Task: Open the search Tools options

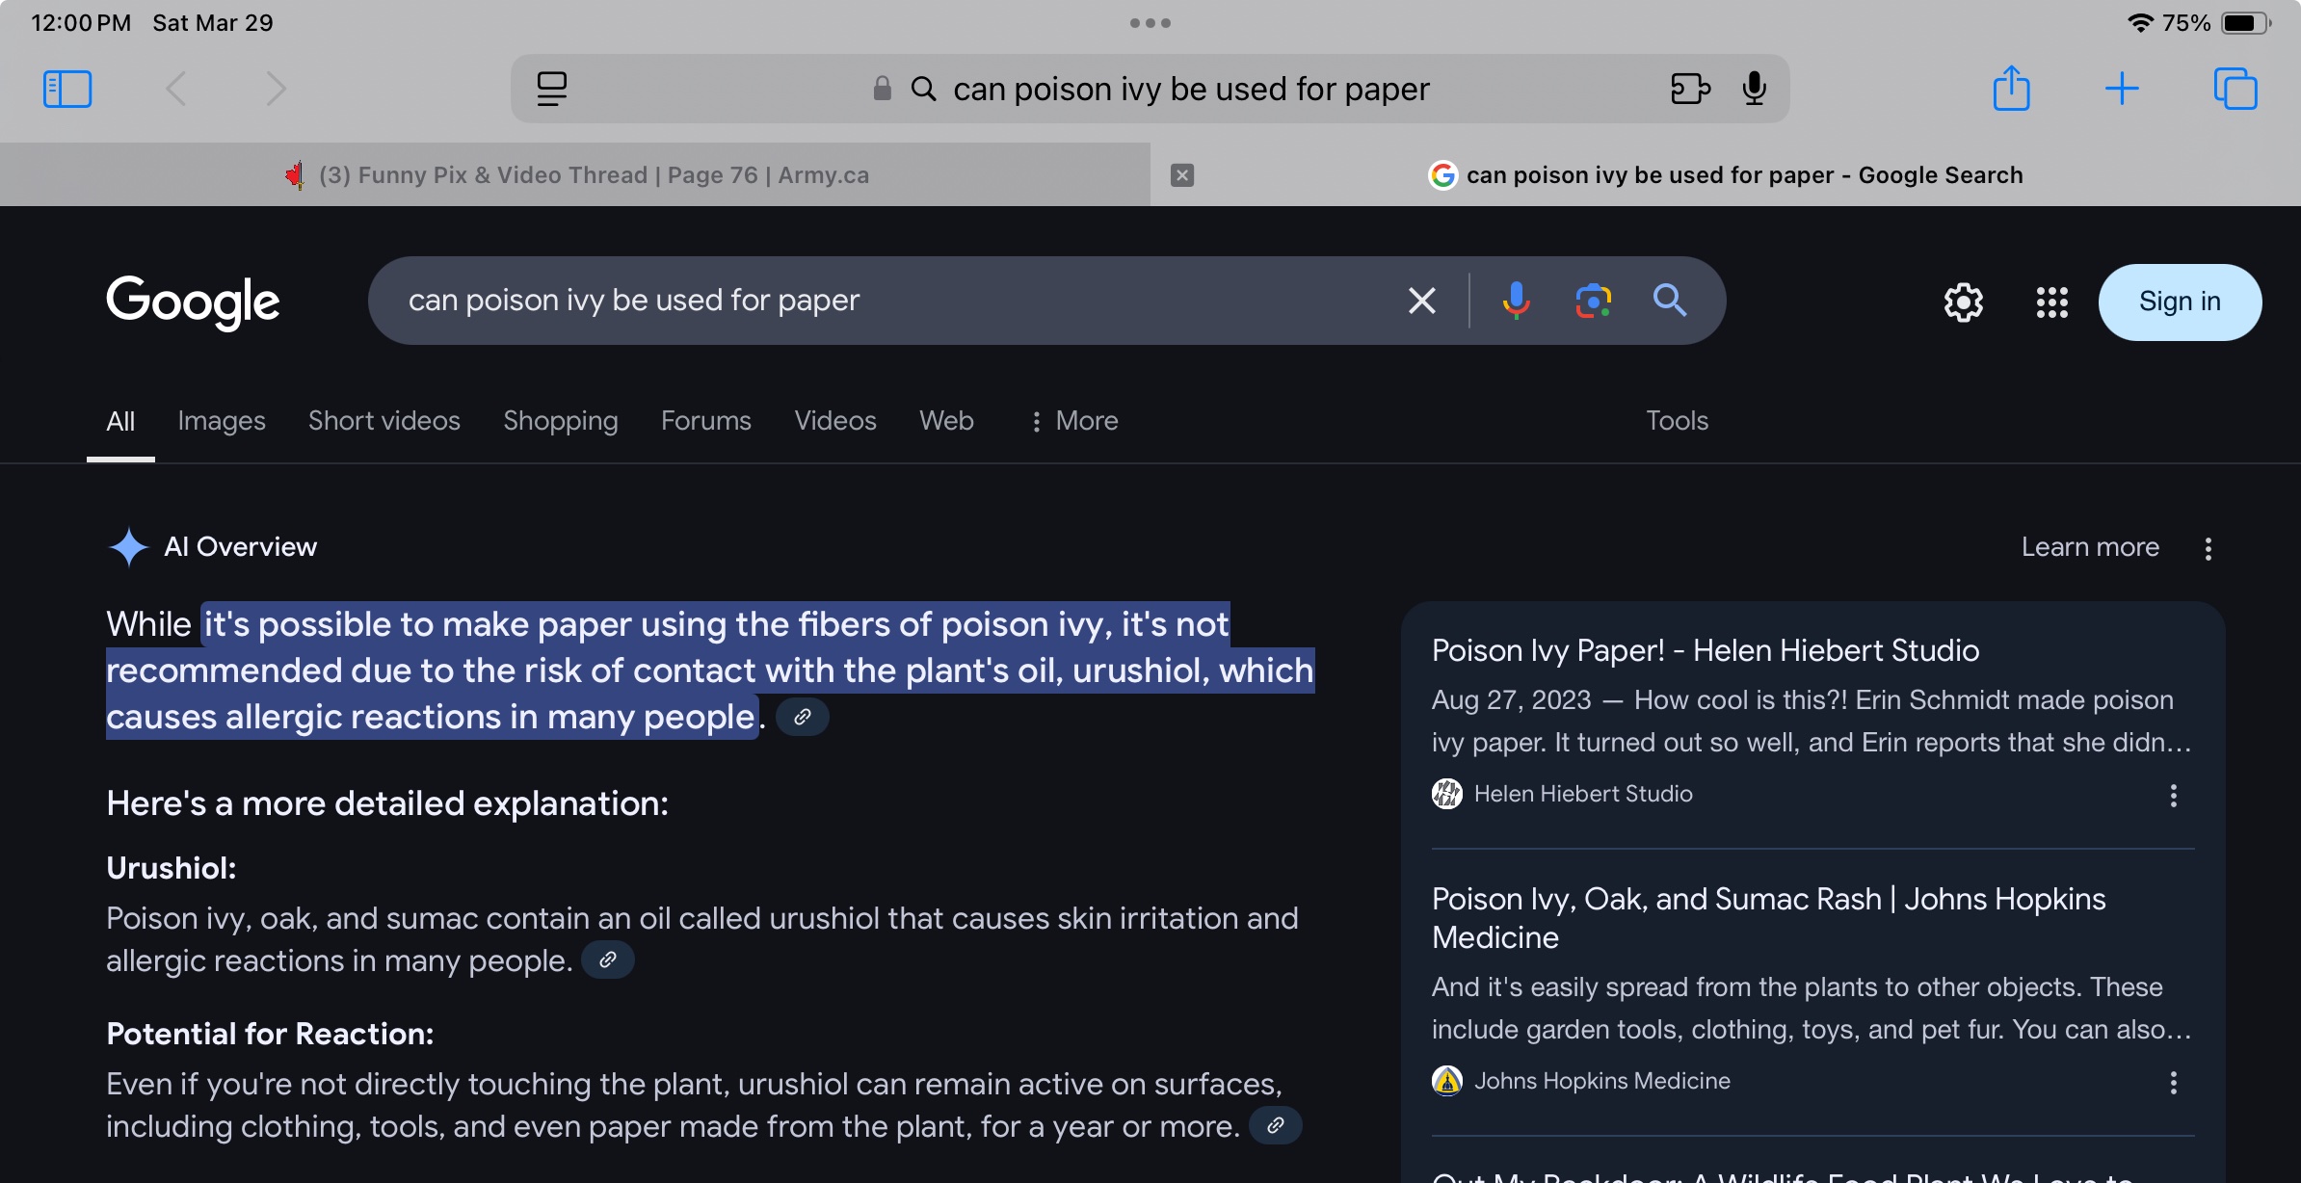Action: (1677, 421)
